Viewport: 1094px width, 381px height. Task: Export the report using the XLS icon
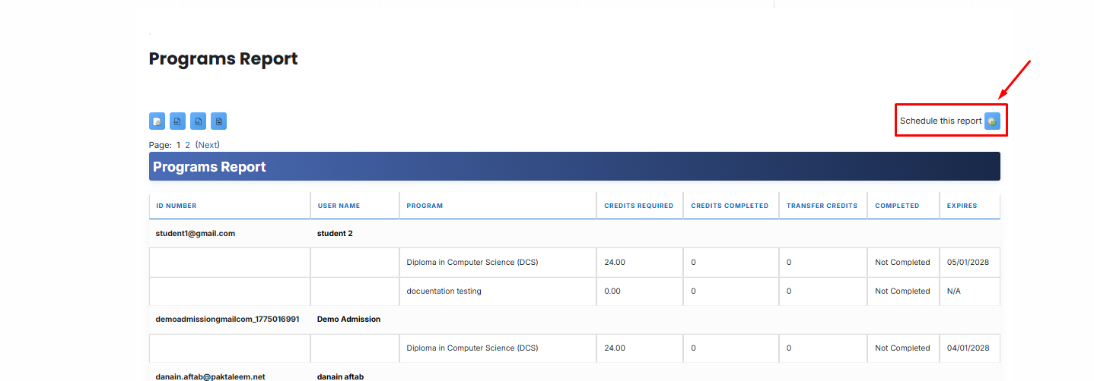click(198, 121)
